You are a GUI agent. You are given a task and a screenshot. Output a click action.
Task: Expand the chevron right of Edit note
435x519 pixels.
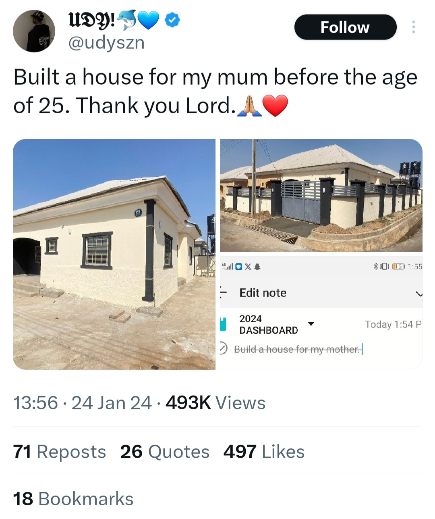(x=419, y=294)
